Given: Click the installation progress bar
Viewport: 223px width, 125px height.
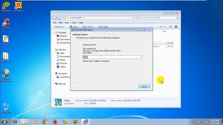Looking at the screenshot, I should point(112,57).
